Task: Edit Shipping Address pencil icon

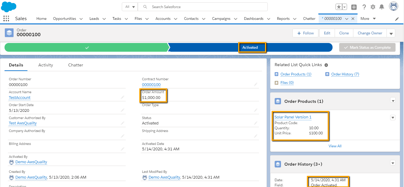Action: tap(256, 136)
